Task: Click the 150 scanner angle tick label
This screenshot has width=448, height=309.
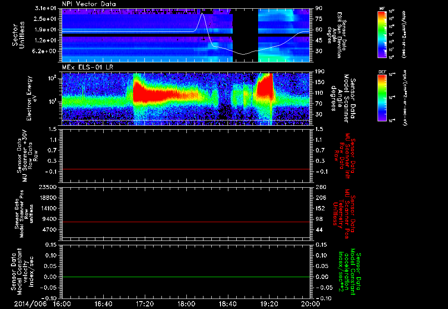Action: pyautogui.click(x=320, y=82)
